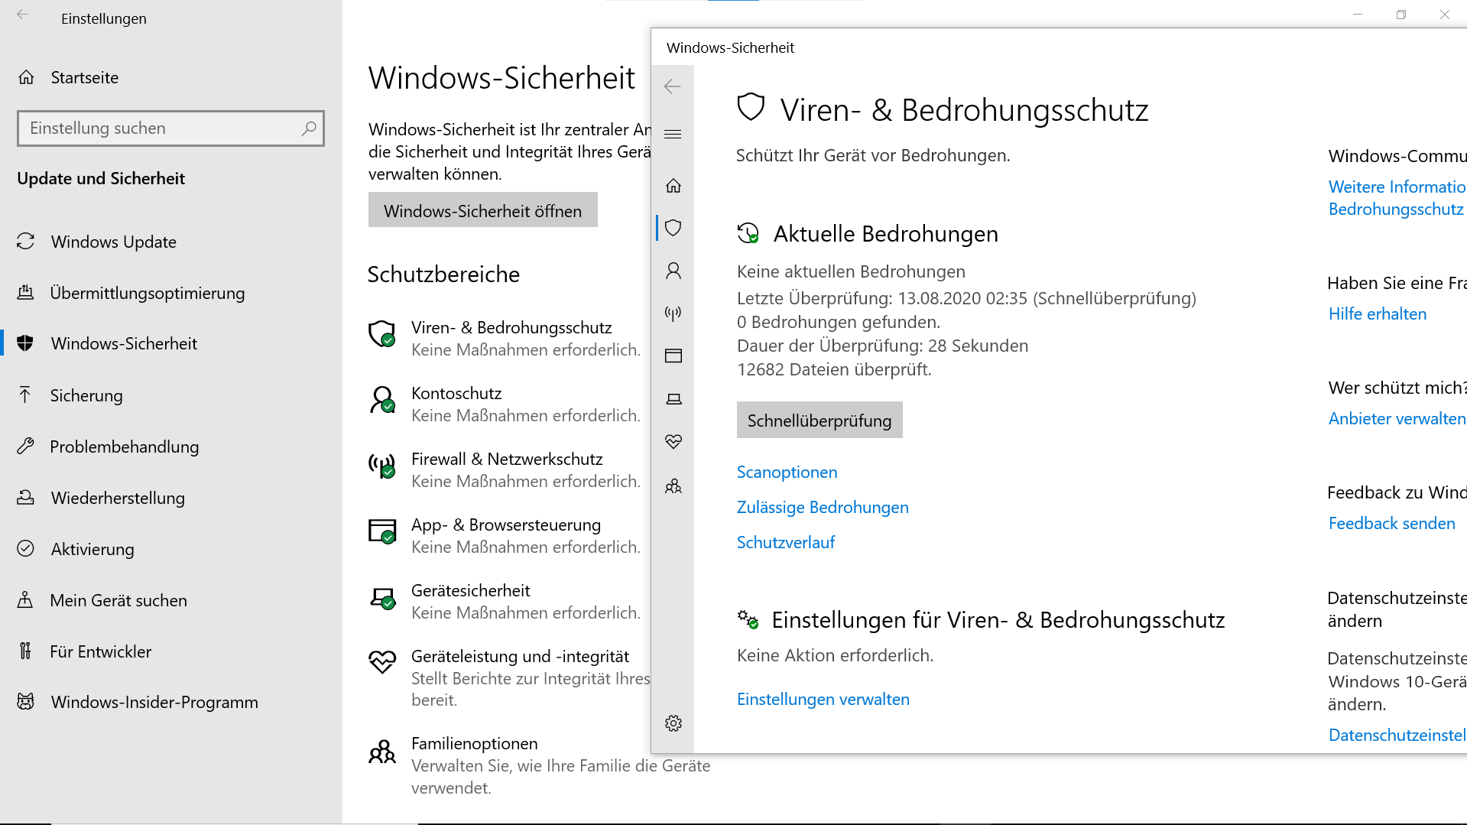Screen dimensions: 1467x825
Task: Click the Windows Update sync icon
Action: [25, 242]
